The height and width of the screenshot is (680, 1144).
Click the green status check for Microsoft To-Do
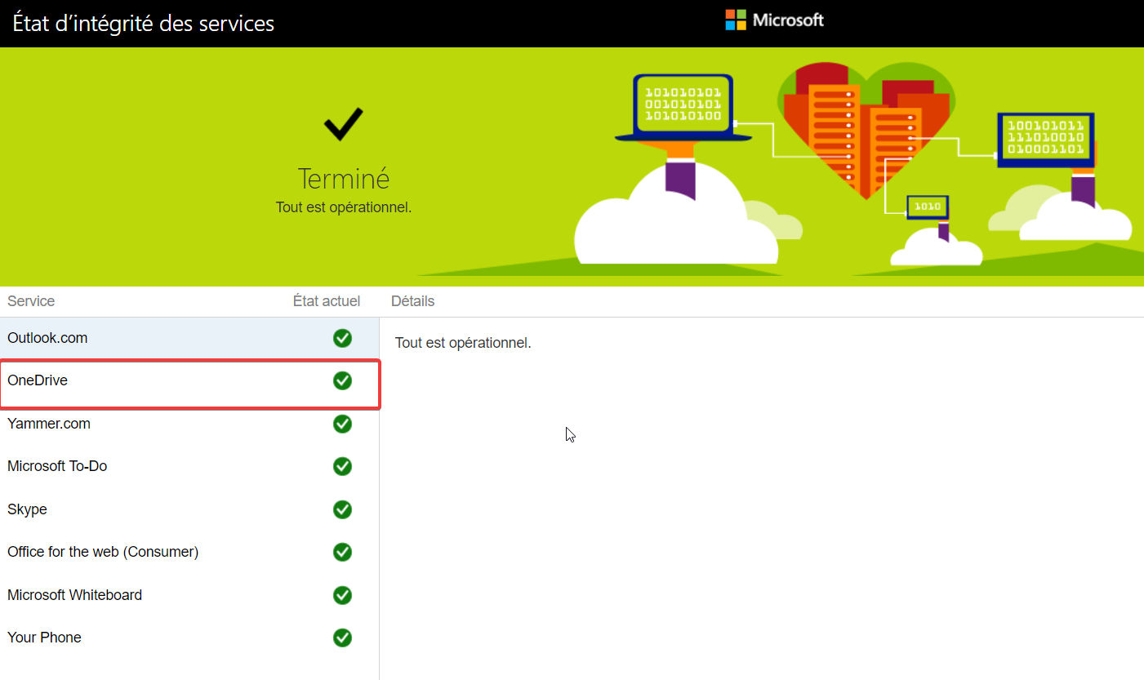tap(343, 466)
